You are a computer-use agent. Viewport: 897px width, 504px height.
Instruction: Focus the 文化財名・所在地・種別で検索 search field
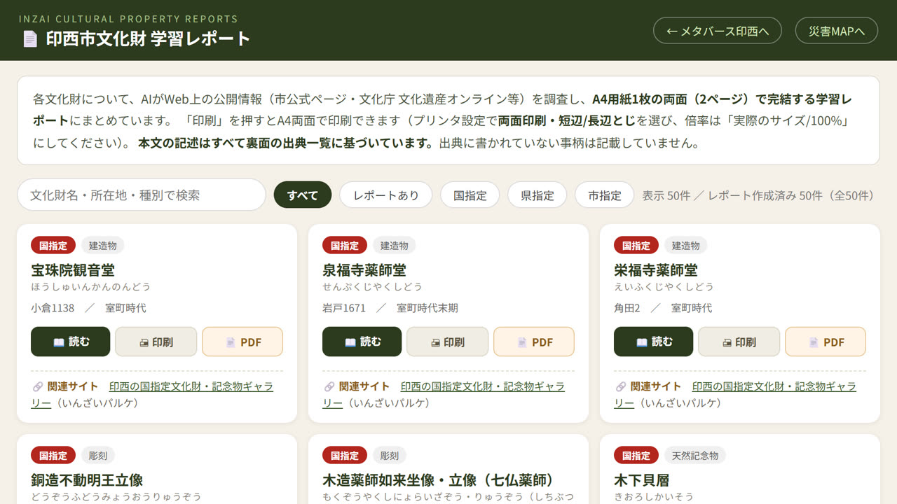(142, 195)
